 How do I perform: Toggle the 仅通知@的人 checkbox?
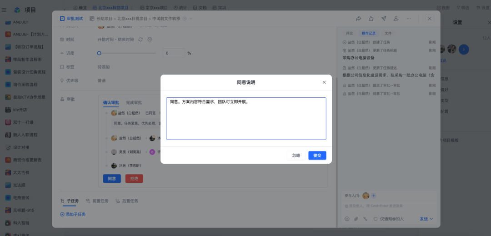pyautogui.click(x=376, y=219)
